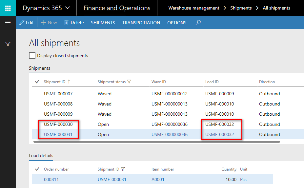Click the Pcs unit link
The height and width of the screenshot is (188, 304).
pyautogui.click(x=243, y=179)
